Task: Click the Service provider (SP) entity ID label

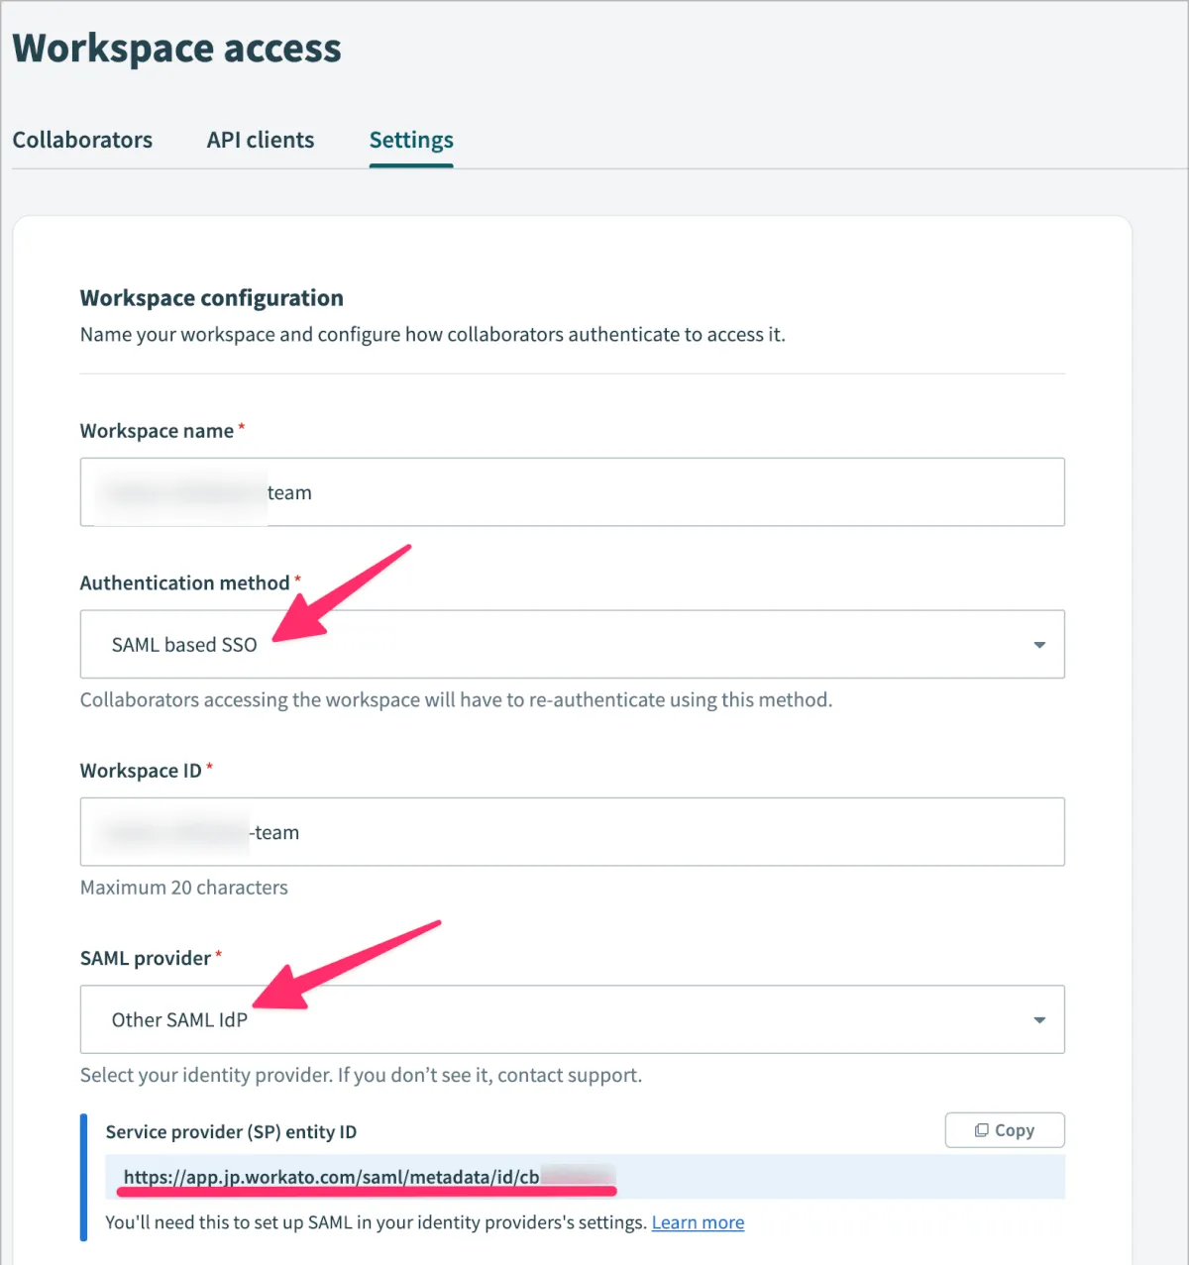Action: point(231,1132)
